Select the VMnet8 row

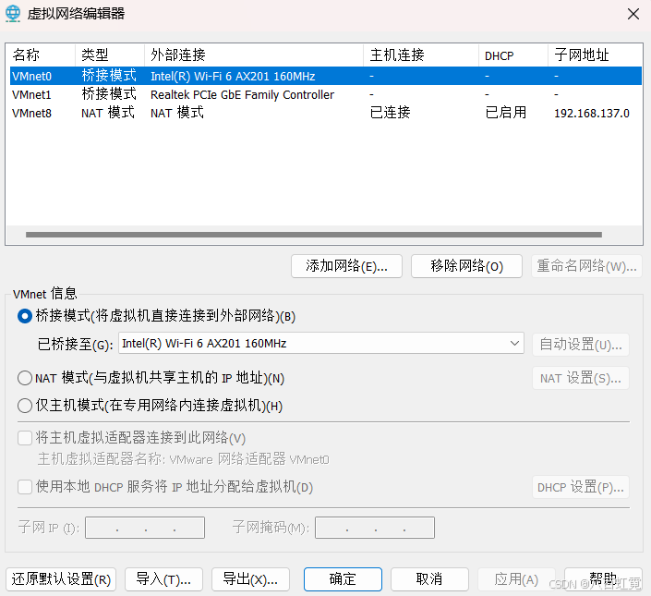point(325,113)
